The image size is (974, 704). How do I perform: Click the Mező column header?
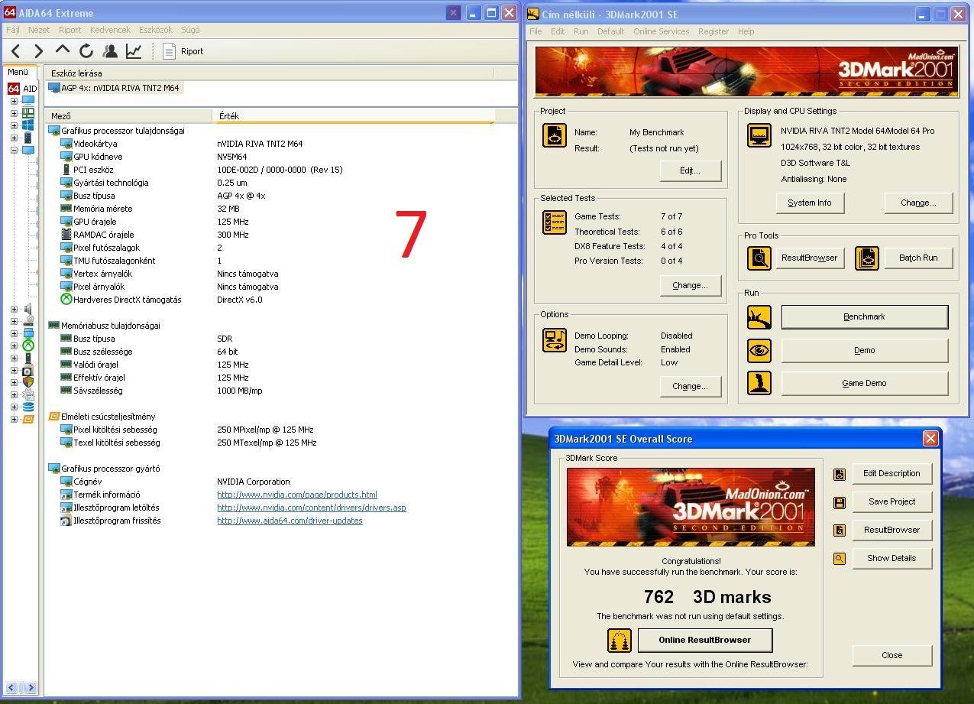point(129,115)
